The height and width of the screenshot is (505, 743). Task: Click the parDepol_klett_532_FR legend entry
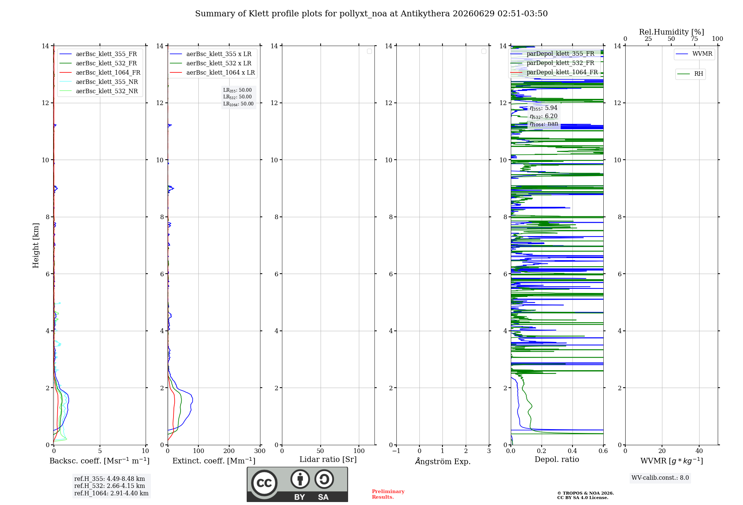554,63
